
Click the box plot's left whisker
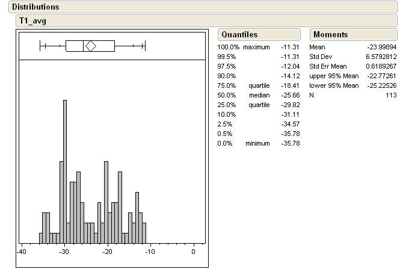point(53,46)
